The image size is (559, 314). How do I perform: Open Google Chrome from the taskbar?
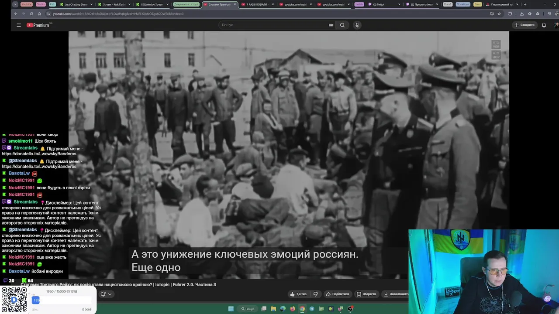pyautogui.click(x=302, y=309)
